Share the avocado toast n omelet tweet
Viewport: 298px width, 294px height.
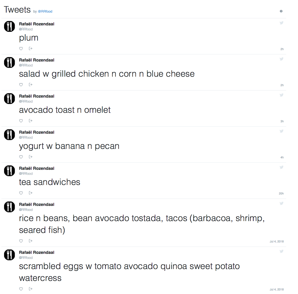tap(30, 121)
